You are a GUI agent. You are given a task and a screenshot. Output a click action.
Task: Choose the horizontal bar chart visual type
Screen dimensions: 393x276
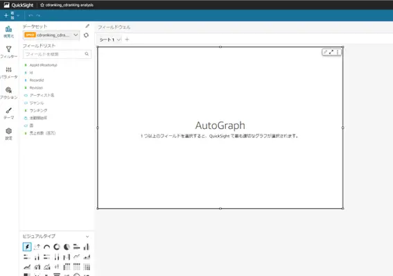pyautogui.click(x=77, y=247)
